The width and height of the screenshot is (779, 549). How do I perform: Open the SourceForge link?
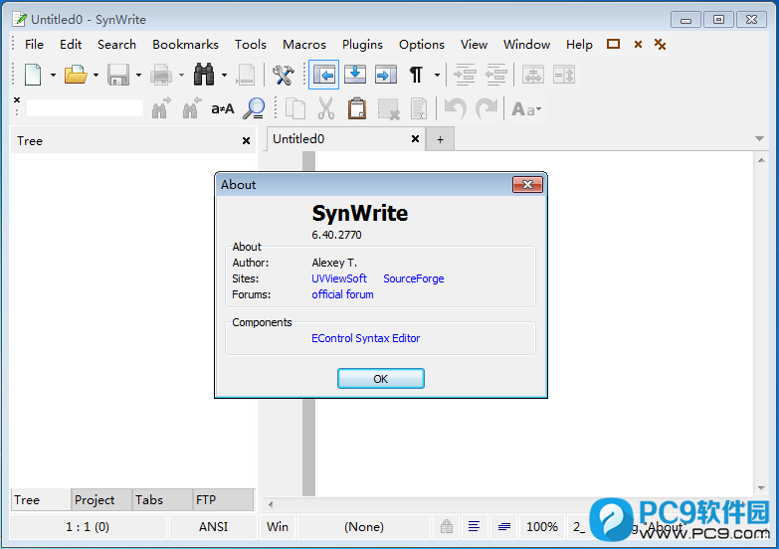pyautogui.click(x=413, y=278)
